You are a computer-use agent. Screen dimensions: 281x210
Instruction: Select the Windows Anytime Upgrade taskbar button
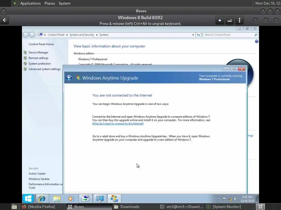[114, 199]
